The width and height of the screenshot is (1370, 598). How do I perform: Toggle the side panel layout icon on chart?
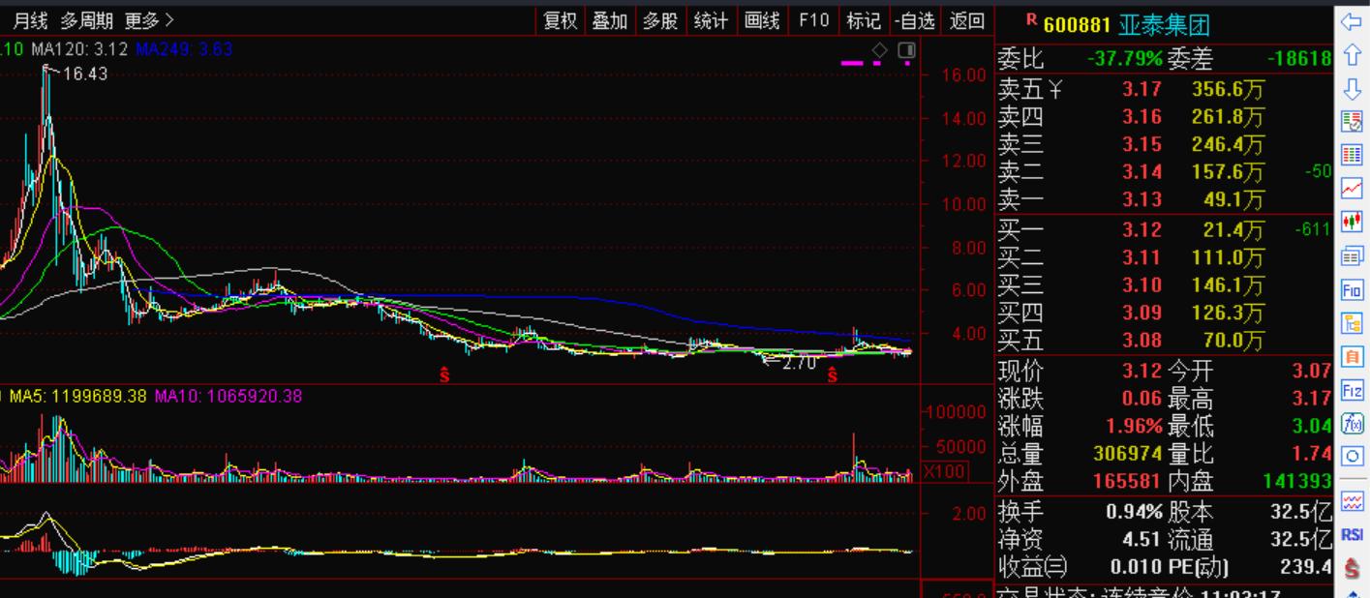click(906, 49)
